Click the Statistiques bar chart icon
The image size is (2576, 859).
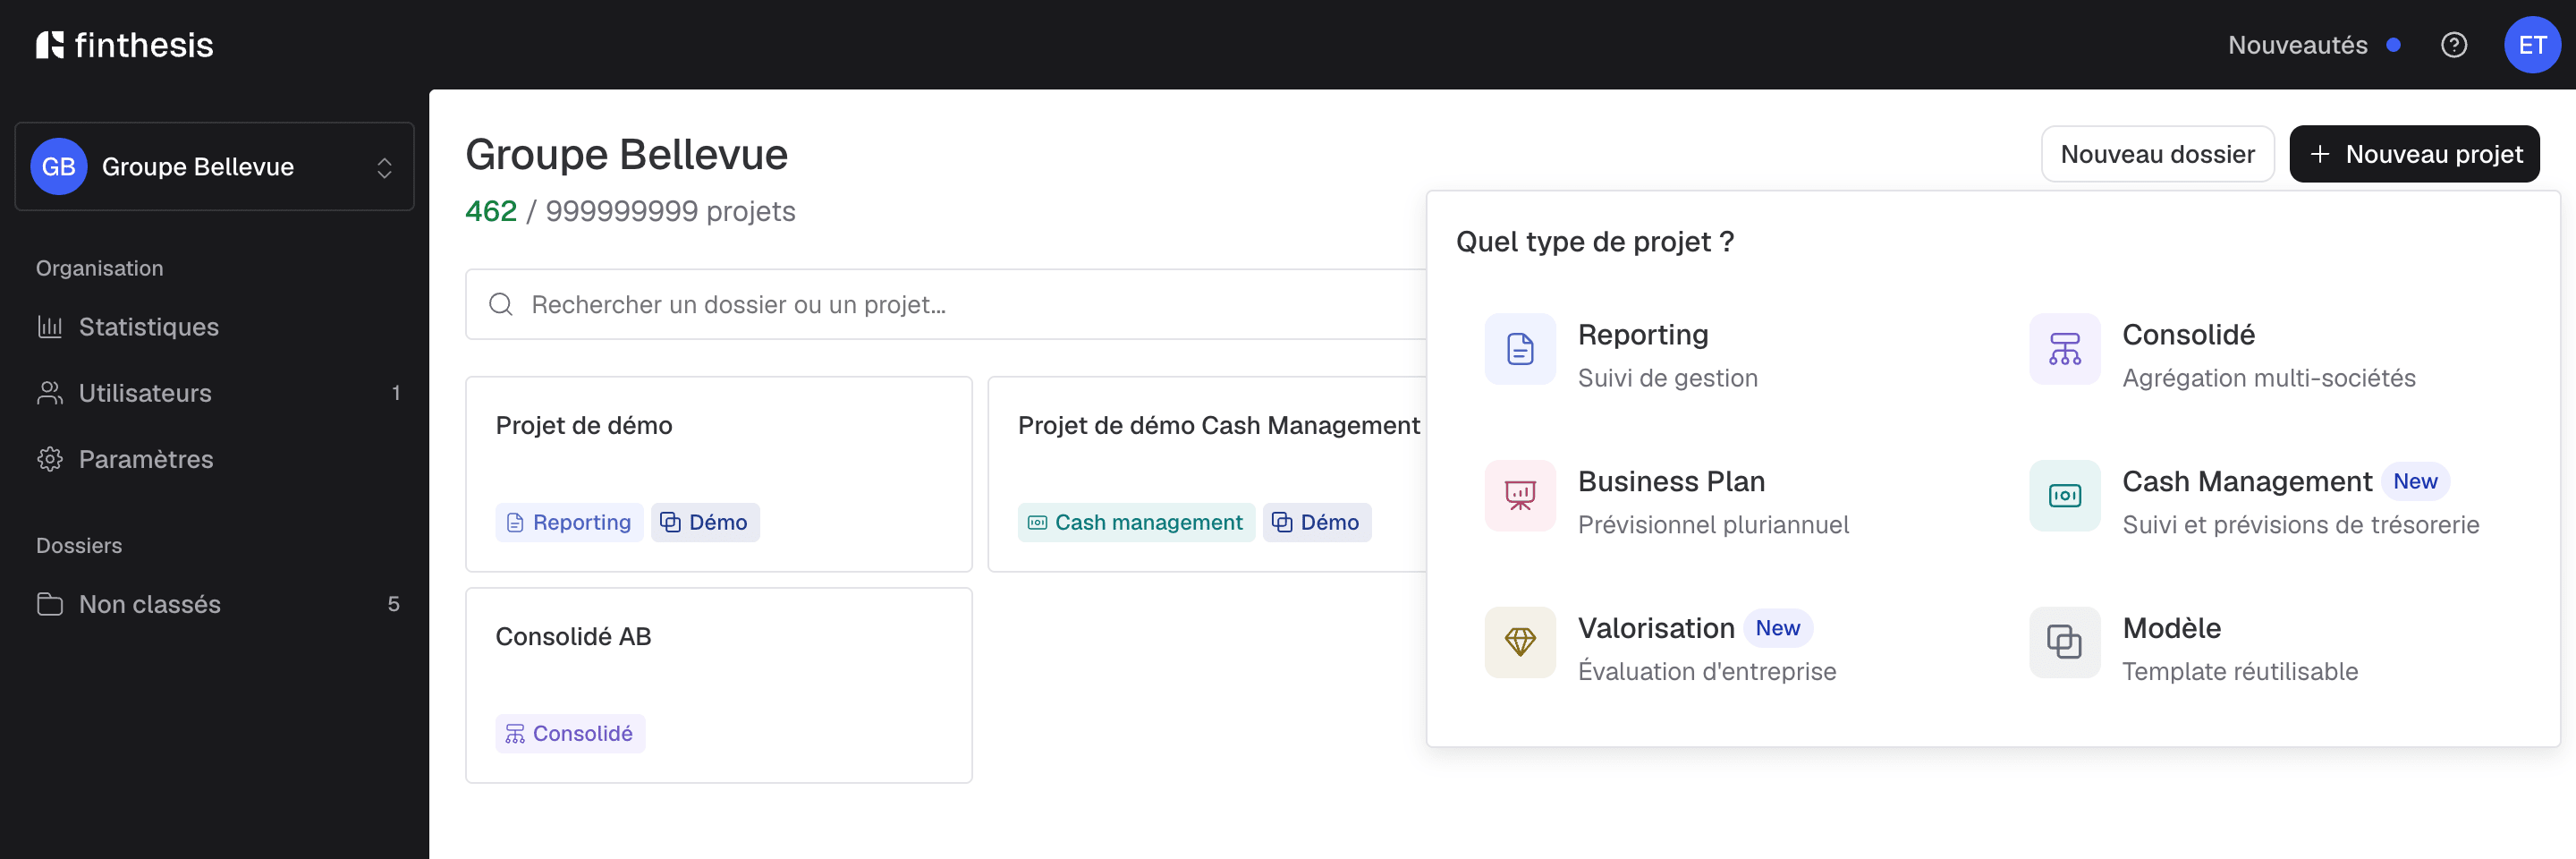[x=50, y=327]
